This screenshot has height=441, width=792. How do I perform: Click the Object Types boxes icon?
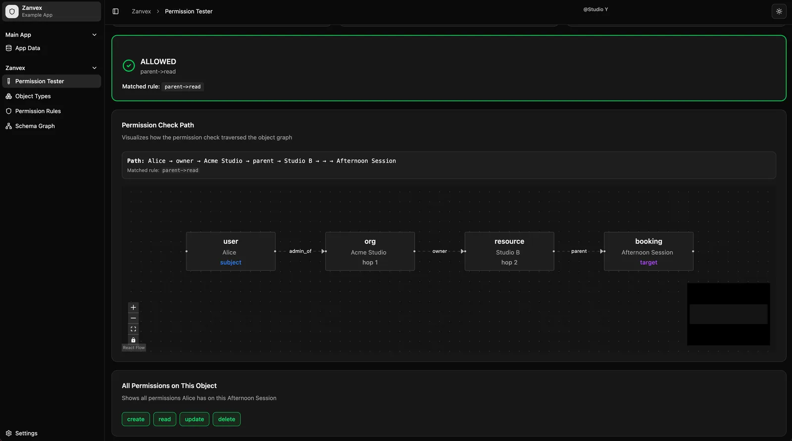(x=8, y=96)
